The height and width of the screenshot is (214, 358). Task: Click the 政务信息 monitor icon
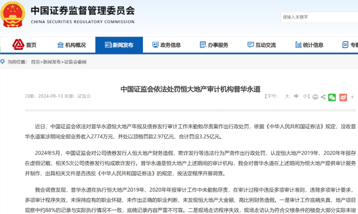coord(155,45)
